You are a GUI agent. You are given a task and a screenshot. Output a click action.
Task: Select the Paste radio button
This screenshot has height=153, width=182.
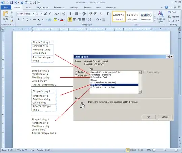point(76,72)
